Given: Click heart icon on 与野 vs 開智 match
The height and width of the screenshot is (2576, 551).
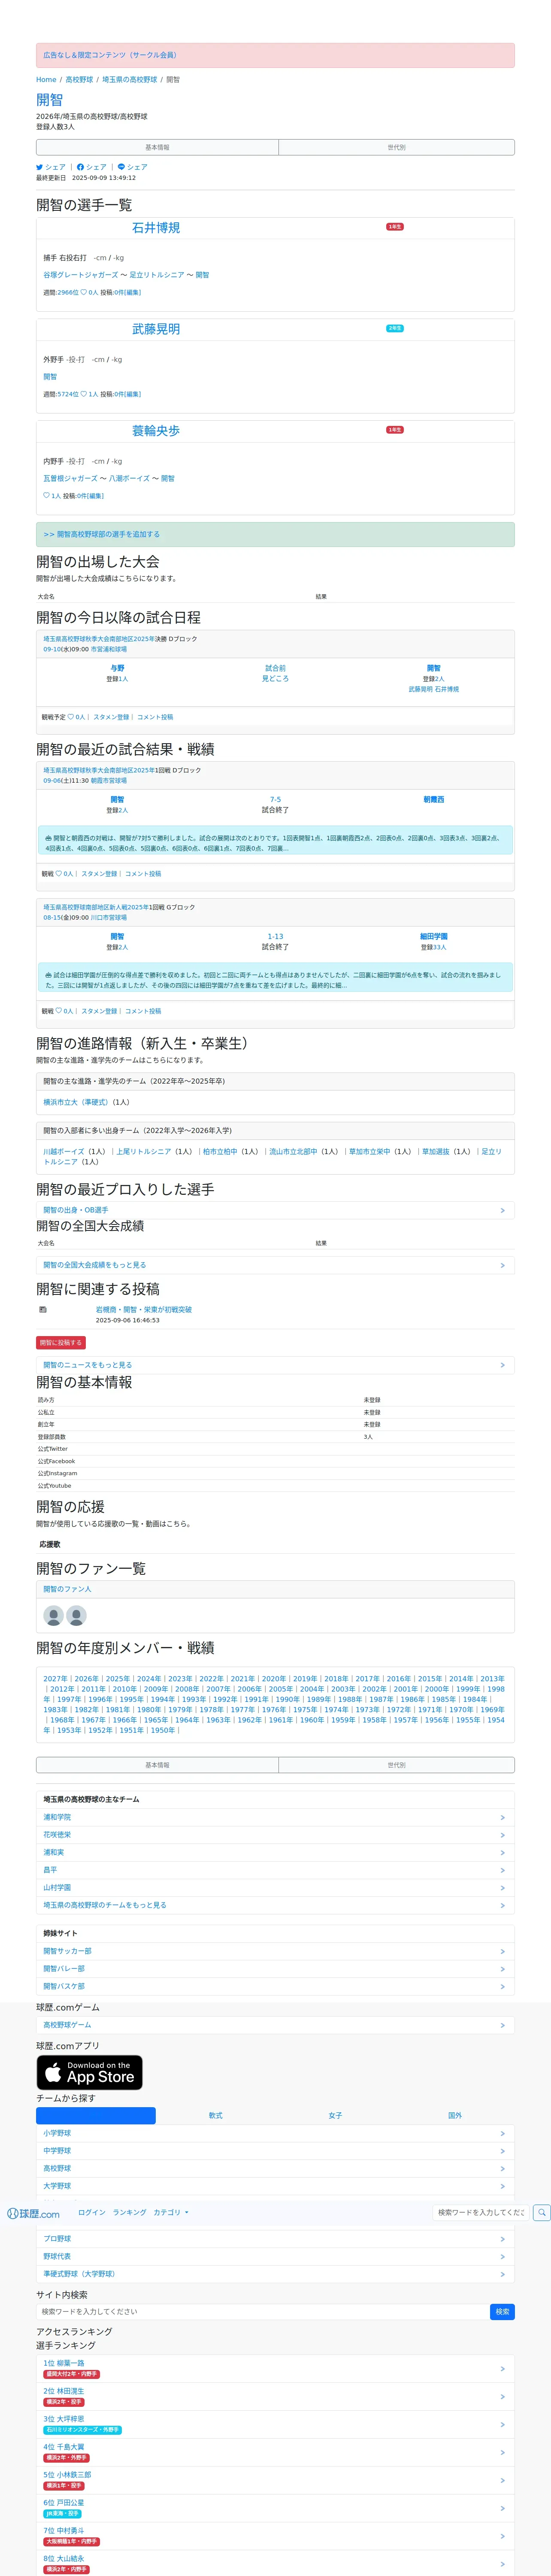Looking at the screenshot, I should [x=71, y=717].
